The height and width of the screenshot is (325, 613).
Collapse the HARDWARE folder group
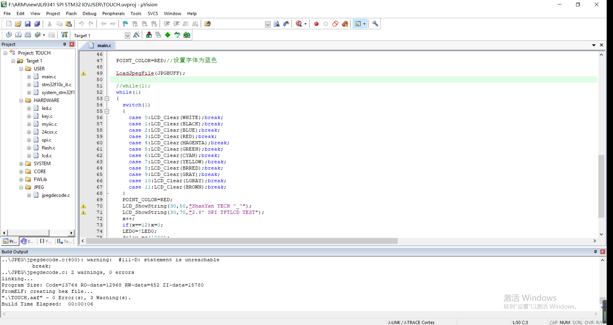pyautogui.click(x=21, y=100)
